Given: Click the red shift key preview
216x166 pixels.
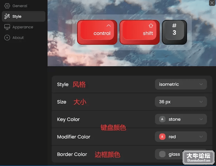Looking at the screenshot, I should click(x=140, y=32).
